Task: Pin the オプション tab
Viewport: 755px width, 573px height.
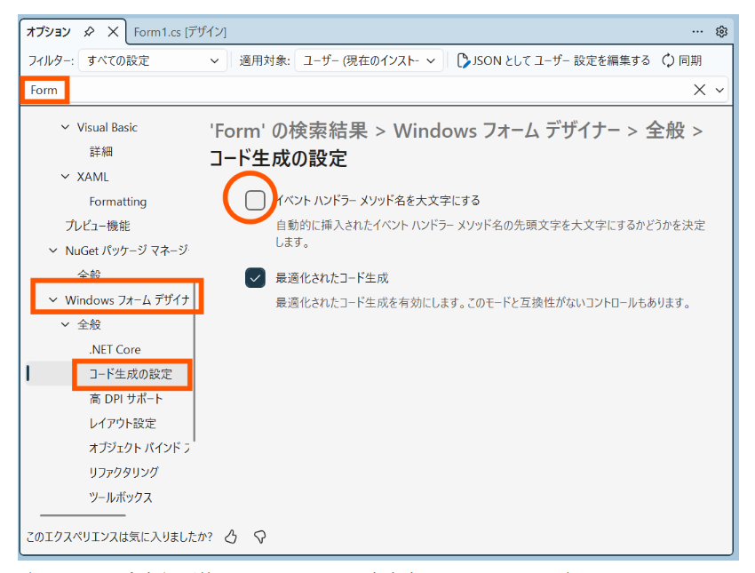Action: coord(89,32)
